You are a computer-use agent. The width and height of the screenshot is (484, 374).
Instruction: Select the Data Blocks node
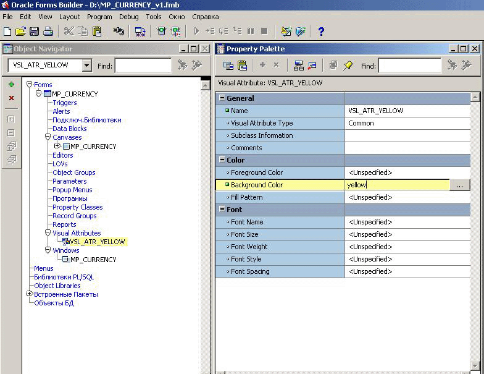click(x=69, y=129)
